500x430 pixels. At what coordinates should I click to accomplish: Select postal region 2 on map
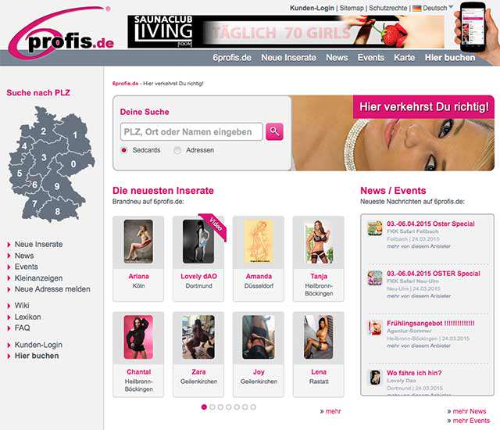click(44, 131)
